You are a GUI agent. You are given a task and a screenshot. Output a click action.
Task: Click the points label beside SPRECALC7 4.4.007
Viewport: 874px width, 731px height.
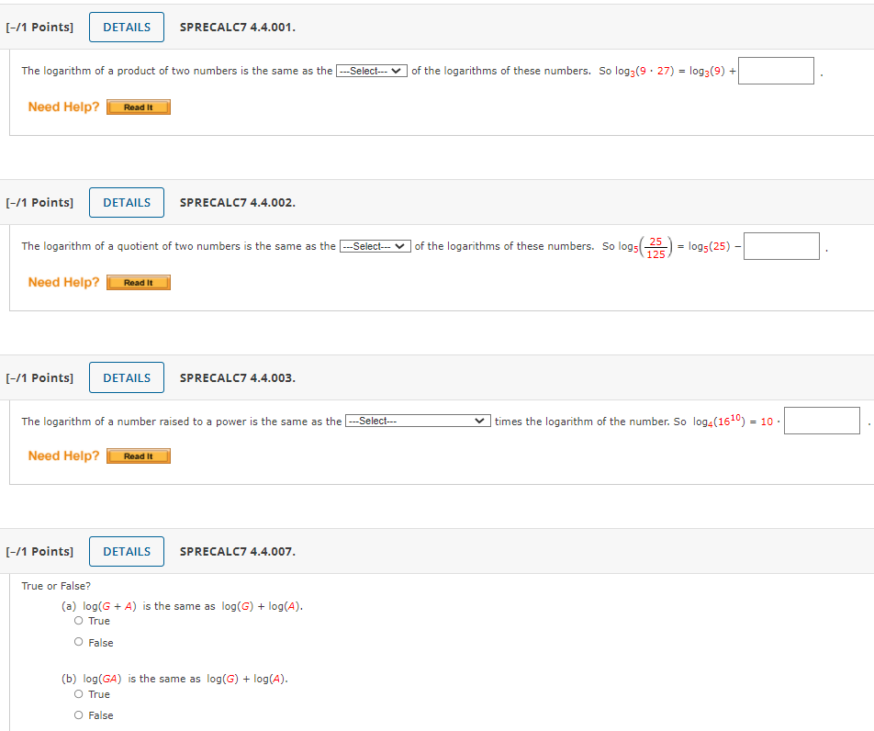(39, 552)
